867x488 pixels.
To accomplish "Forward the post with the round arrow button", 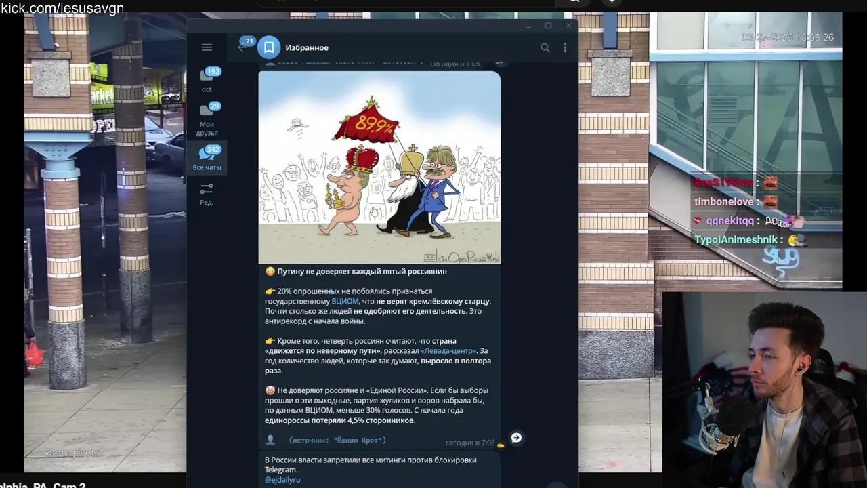I will click(516, 438).
